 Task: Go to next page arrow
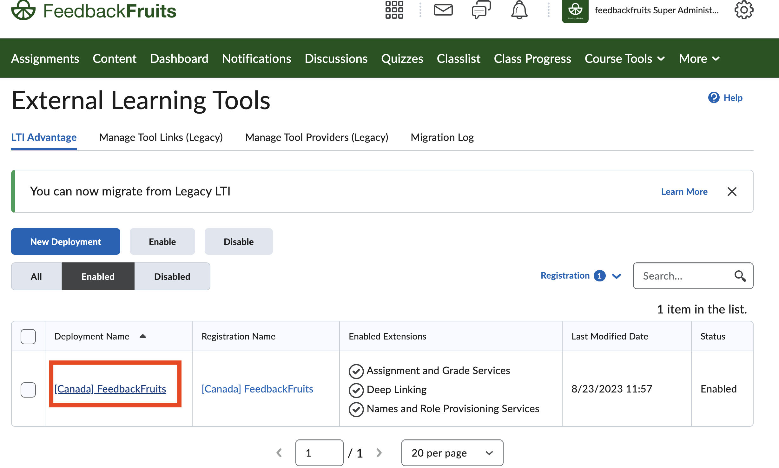(x=379, y=453)
